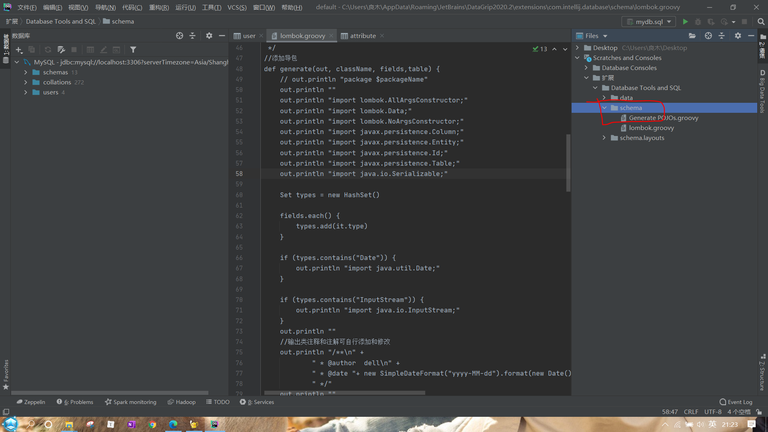The width and height of the screenshot is (768, 432).
Task: Open Generate POJOs.groovy file
Action: (x=663, y=118)
